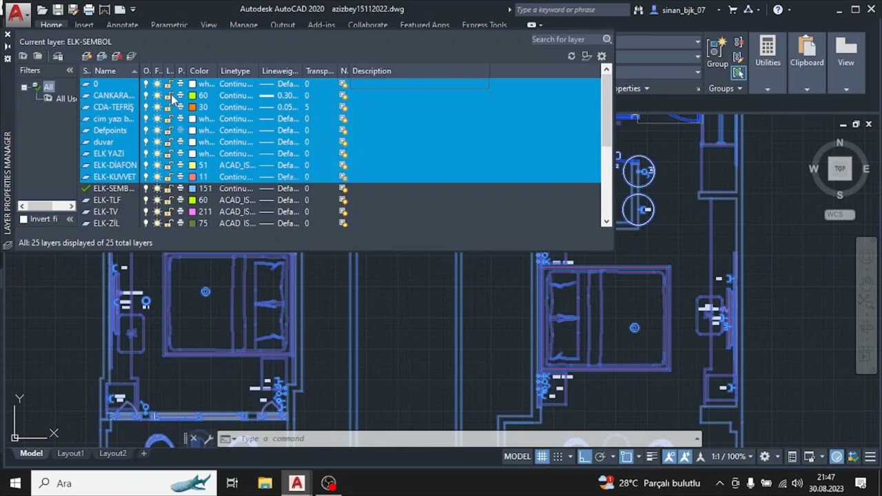This screenshot has width=882, height=496.
Task: Open the Express Tools ribbon tab
Action: click(484, 25)
